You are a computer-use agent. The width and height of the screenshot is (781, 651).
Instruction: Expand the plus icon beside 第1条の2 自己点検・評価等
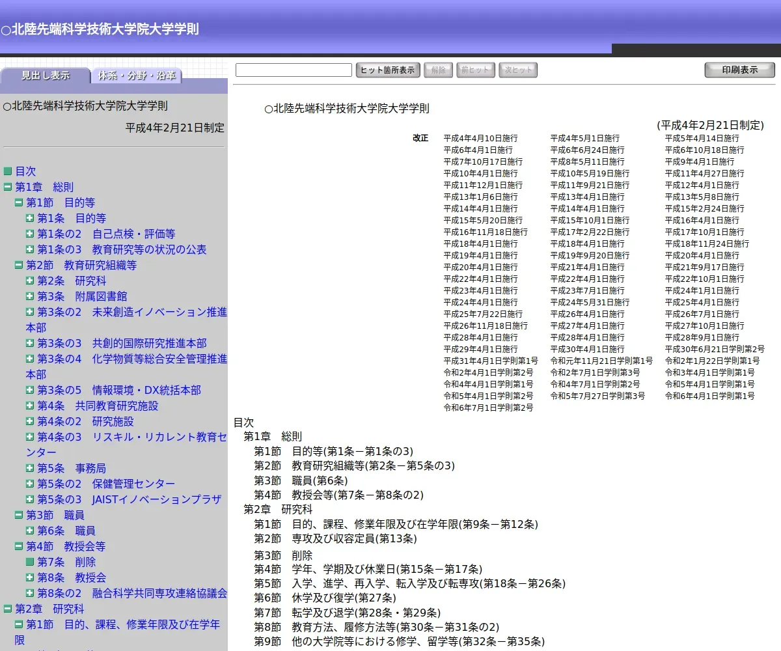tap(30, 234)
